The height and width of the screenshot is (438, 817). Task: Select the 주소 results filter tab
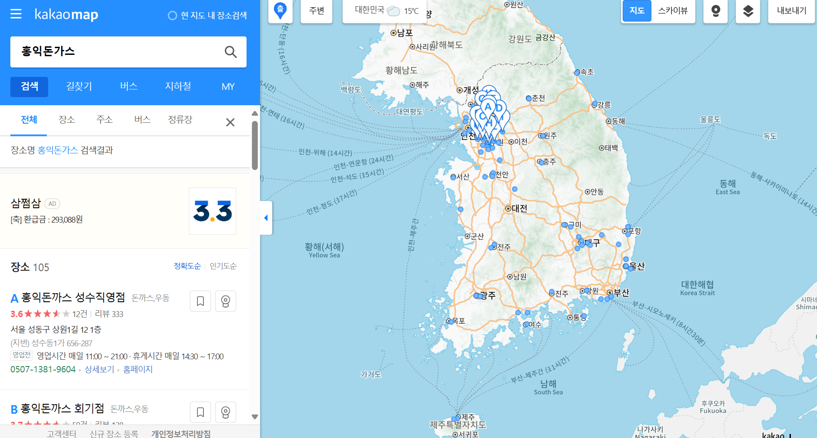tap(104, 120)
